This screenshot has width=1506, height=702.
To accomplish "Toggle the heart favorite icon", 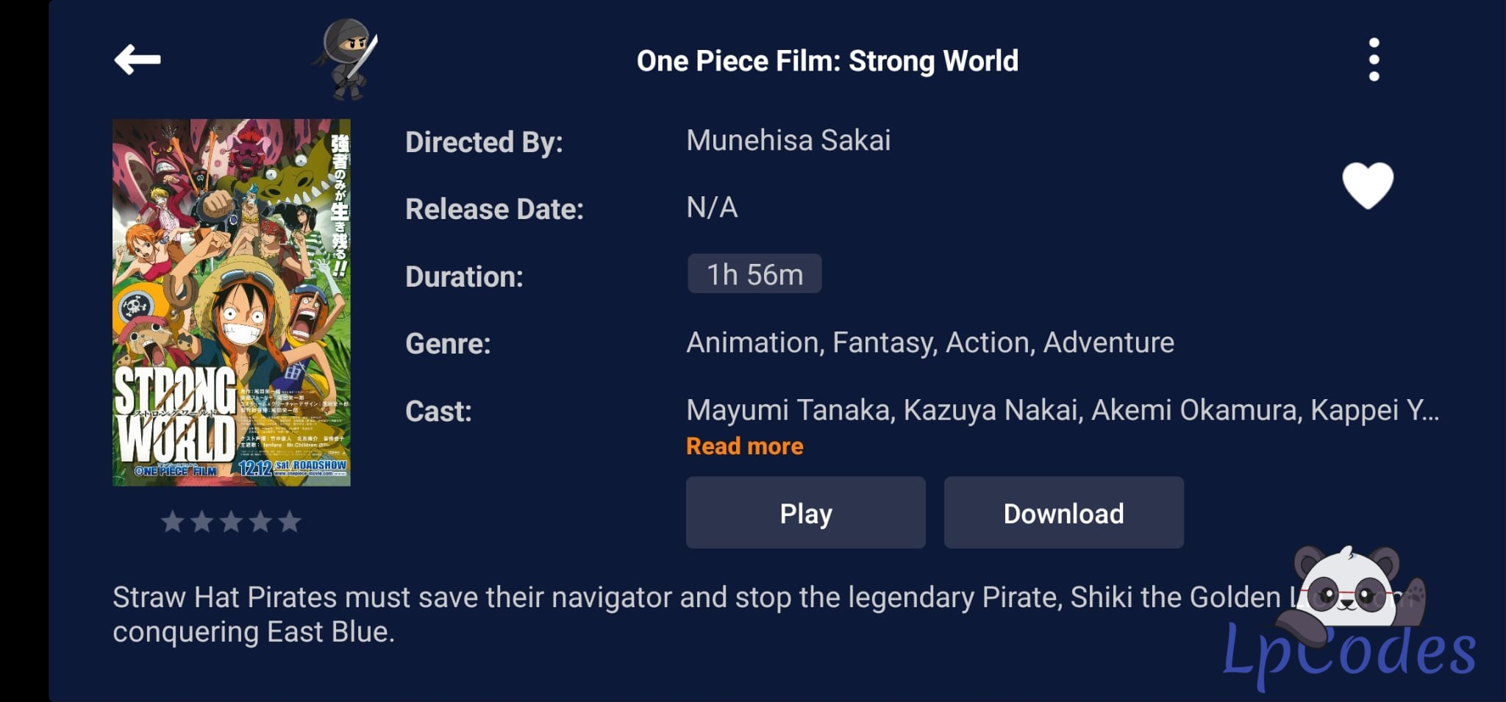I will click(x=1367, y=185).
